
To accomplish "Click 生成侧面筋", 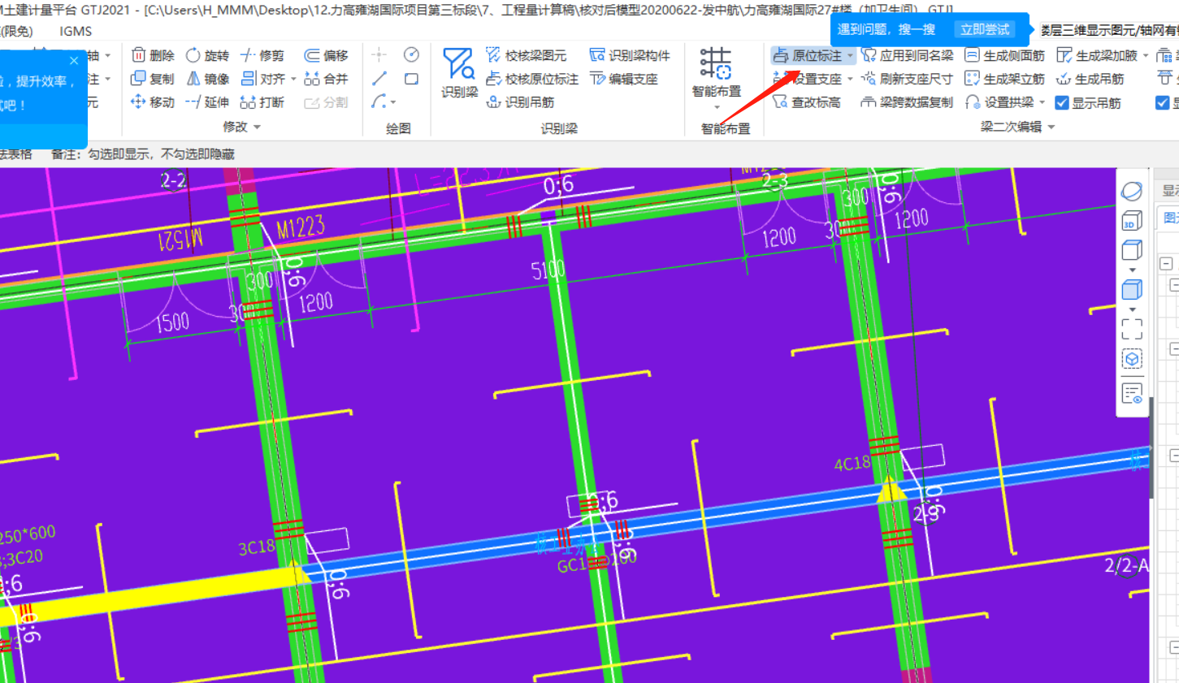I will pyautogui.click(x=1005, y=55).
